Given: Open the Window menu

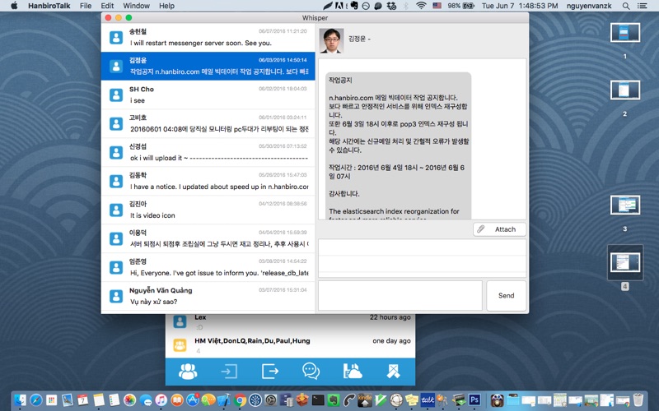Looking at the screenshot, I should tap(136, 6).
